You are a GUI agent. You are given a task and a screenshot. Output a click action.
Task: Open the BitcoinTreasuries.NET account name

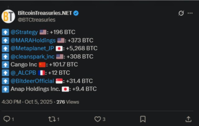[45, 13]
